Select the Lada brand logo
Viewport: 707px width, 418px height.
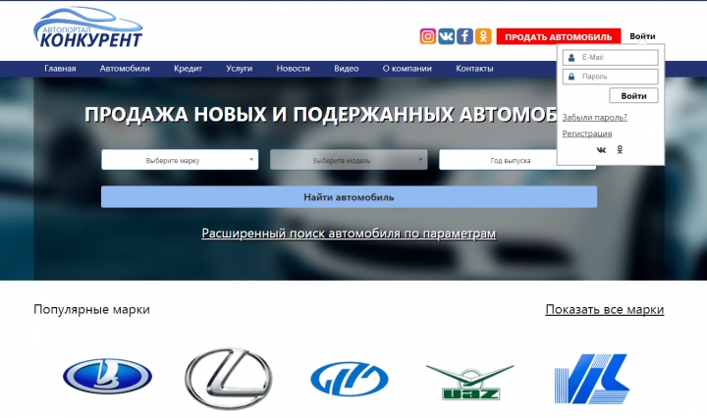point(107,376)
